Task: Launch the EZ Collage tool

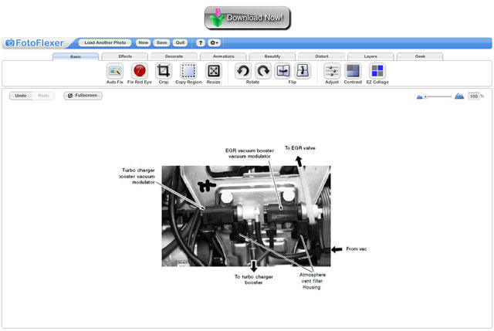Action: tap(377, 71)
